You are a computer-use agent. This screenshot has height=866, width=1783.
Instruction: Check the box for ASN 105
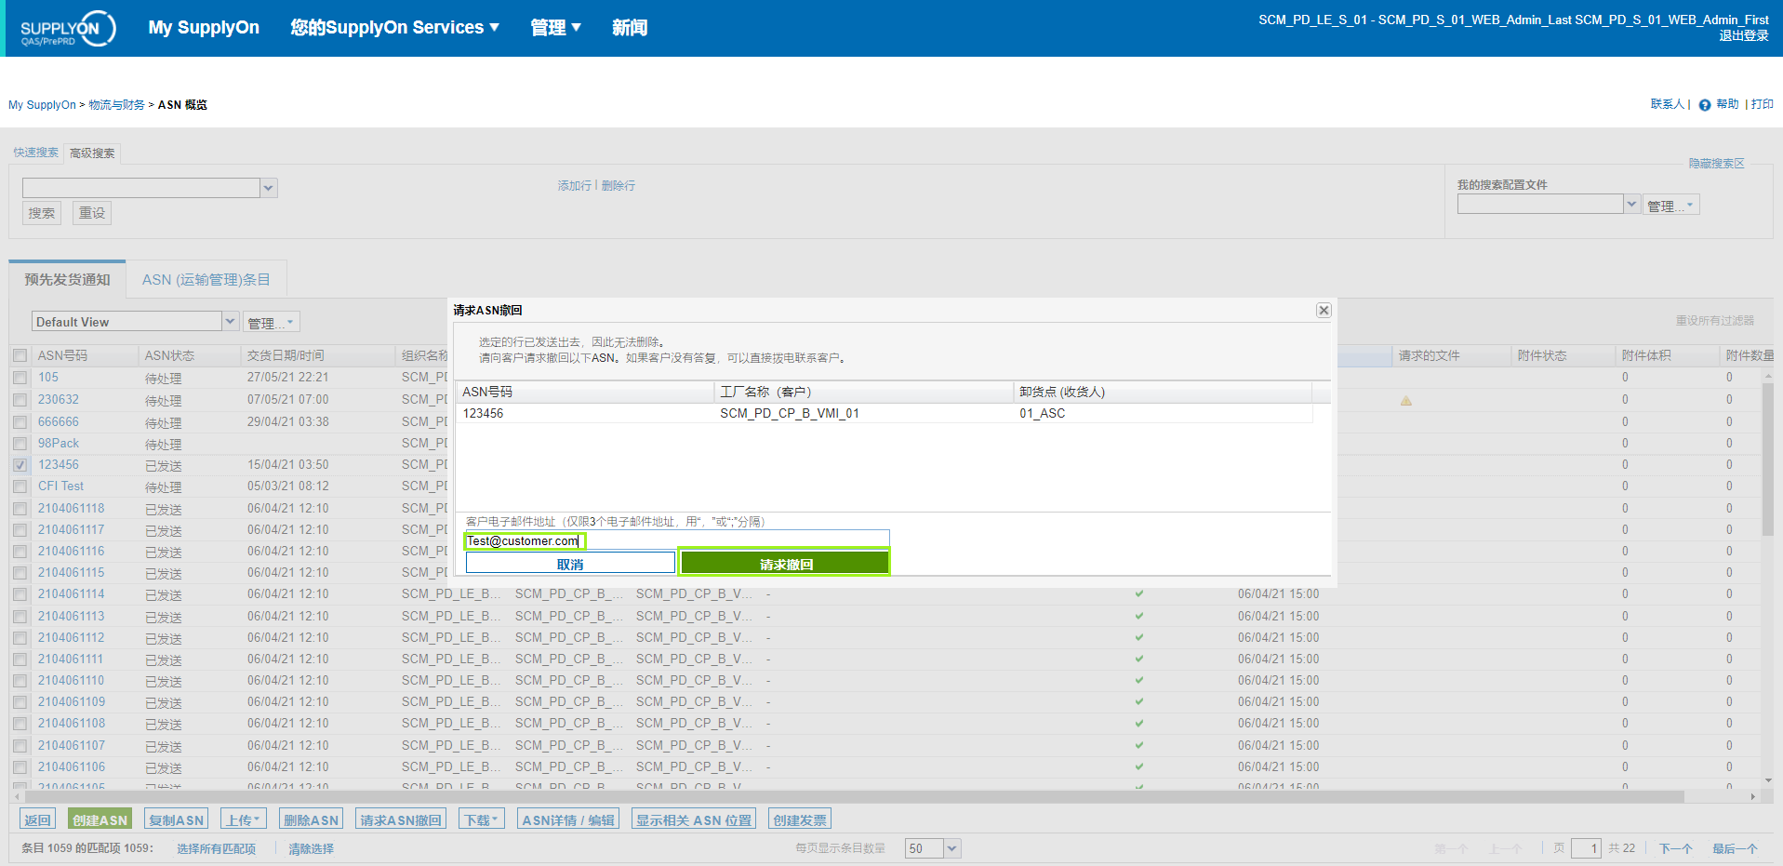(20, 378)
